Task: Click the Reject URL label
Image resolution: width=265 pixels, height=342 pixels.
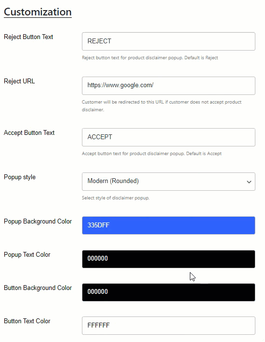Action: tap(19, 81)
